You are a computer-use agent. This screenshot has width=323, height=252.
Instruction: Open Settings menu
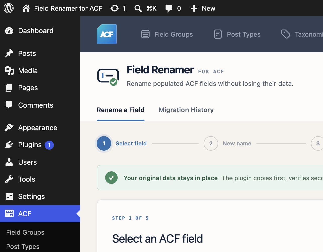(31, 196)
